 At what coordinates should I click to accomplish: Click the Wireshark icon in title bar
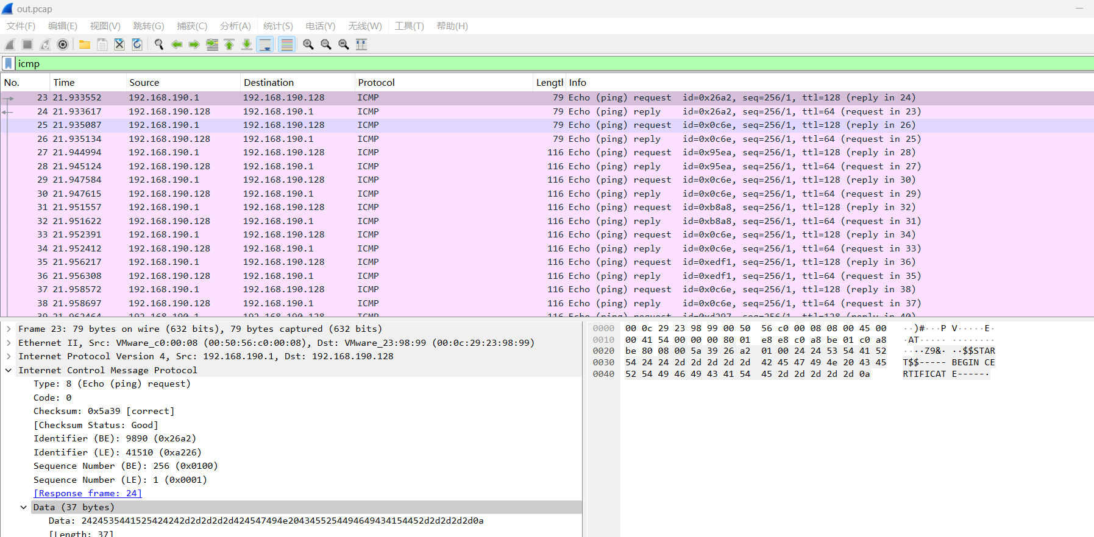pyautogui.click(x=7, y=9)
